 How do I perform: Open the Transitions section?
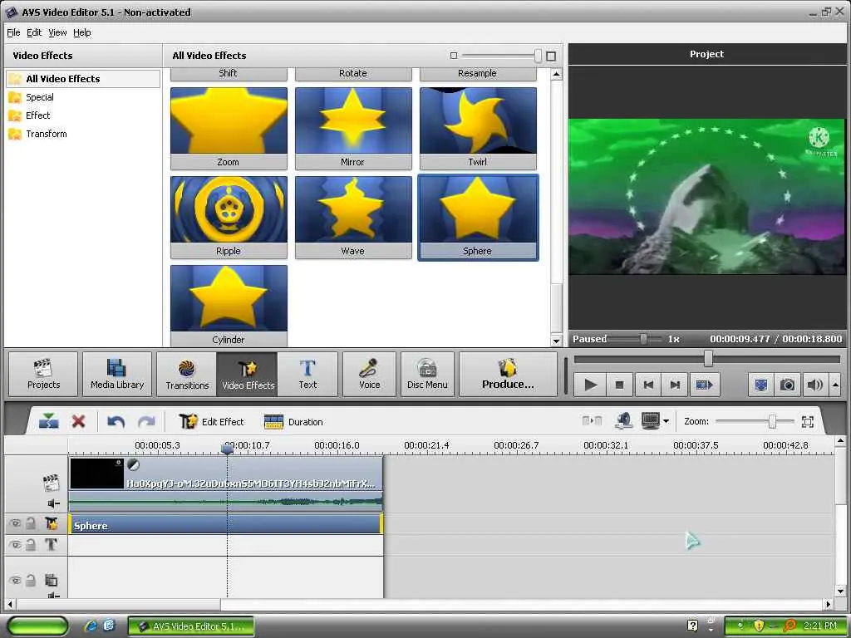pyautogui.click(x=187, y=374)
